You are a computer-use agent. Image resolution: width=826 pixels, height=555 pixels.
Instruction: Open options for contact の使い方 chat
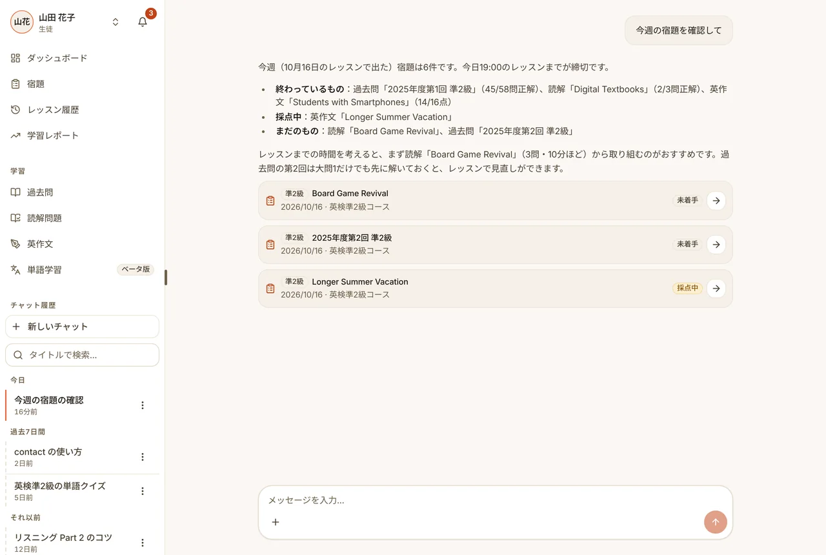[143, 457]
